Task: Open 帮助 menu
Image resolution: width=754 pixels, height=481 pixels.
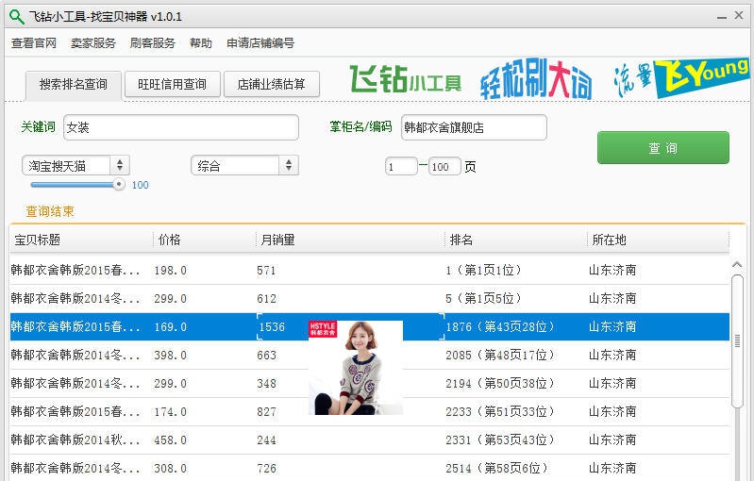Action: (x=201, y=43)
